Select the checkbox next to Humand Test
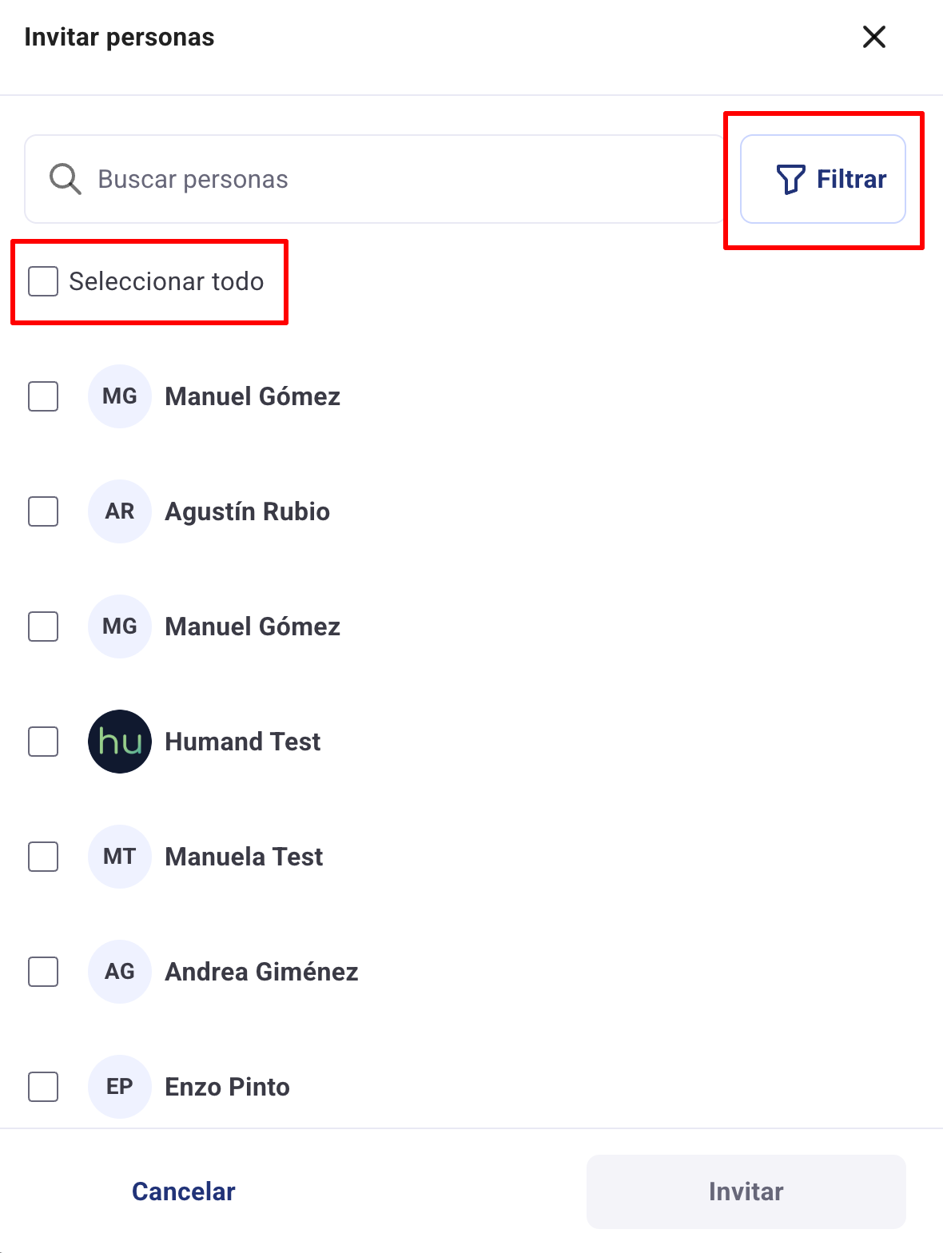 tap(43, 742)
